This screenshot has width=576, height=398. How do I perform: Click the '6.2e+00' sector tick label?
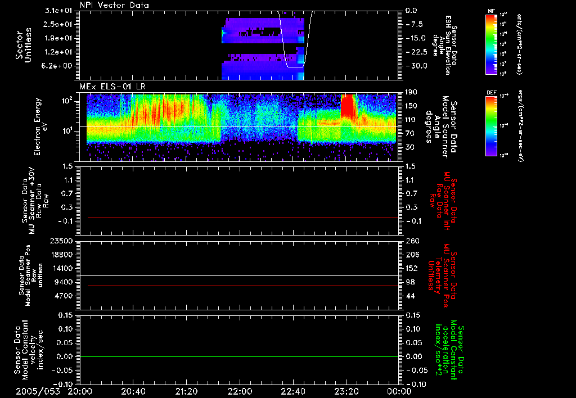tap(58, 66)
